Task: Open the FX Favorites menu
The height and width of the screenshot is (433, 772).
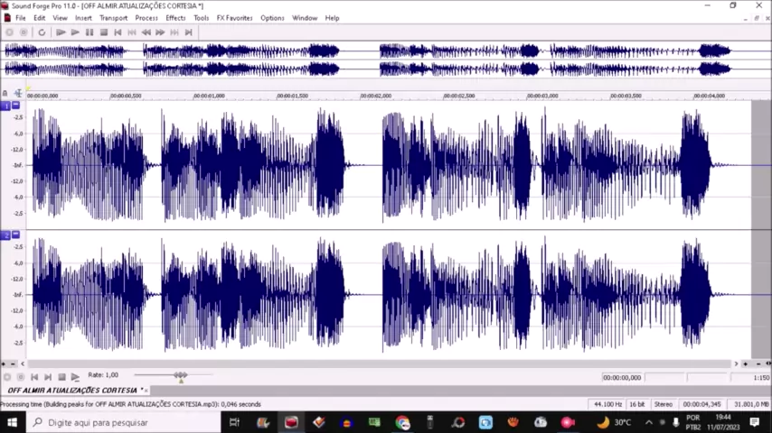Action: pyautogui.click(x=234, y=18)
